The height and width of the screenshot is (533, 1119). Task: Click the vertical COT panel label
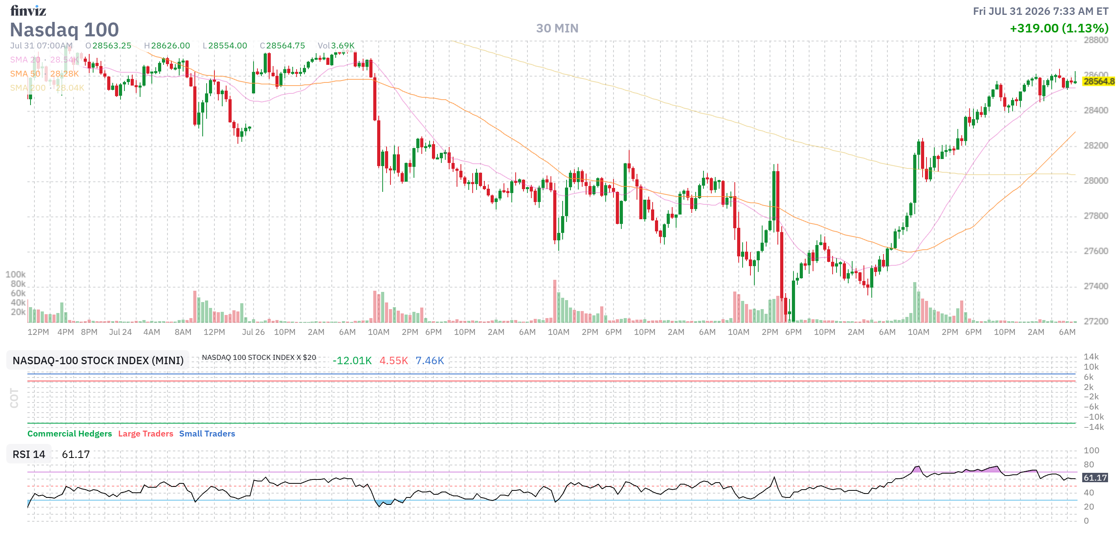point(14,398)
